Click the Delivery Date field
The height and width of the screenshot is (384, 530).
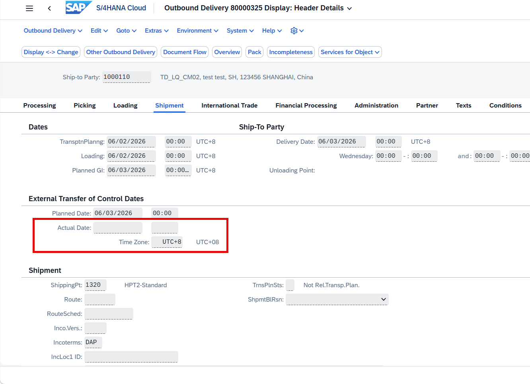click(341, 141)
